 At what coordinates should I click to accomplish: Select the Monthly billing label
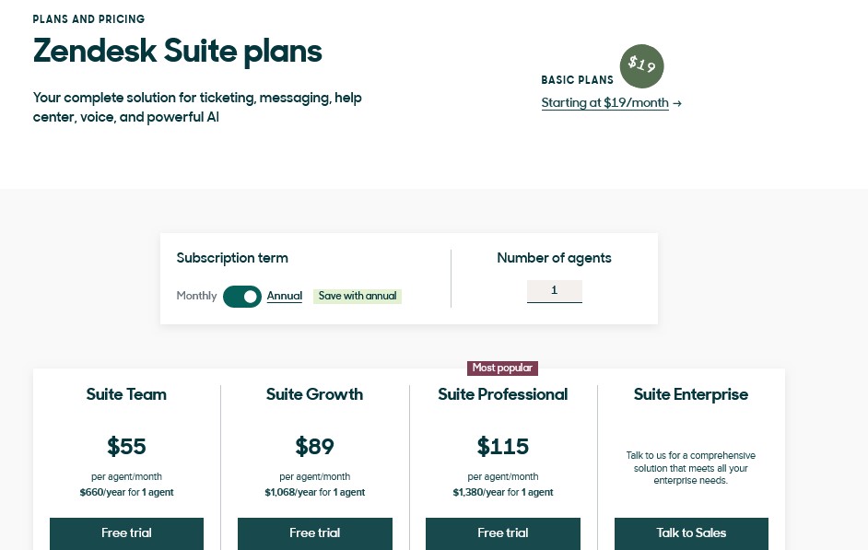pos(196,296)
